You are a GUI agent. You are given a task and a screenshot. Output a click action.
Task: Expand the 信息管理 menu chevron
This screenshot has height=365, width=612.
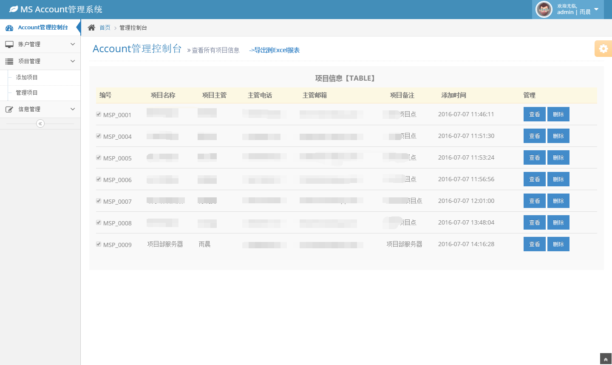coord(73,109)
